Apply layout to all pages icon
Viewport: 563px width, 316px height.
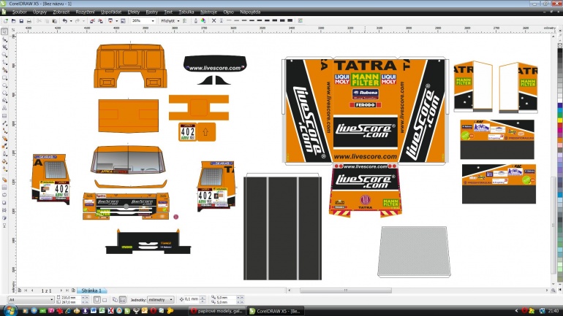tap(115, 299)
